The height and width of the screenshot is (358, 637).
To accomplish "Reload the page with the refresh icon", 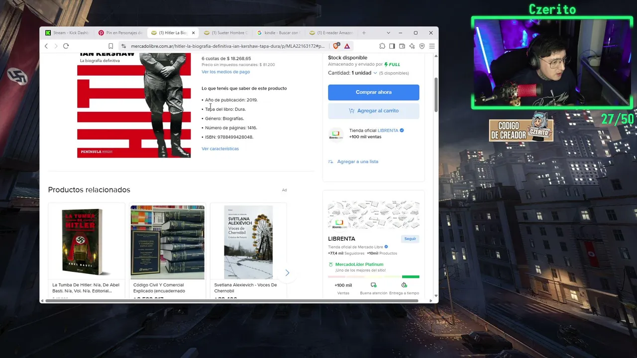I will [66, 46].
